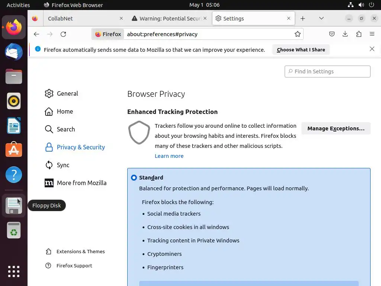Image resolution: width=381 pixels, height=286 pixels.
Task: Click the back navigation arrow
Action: click(x=36, y=34)
